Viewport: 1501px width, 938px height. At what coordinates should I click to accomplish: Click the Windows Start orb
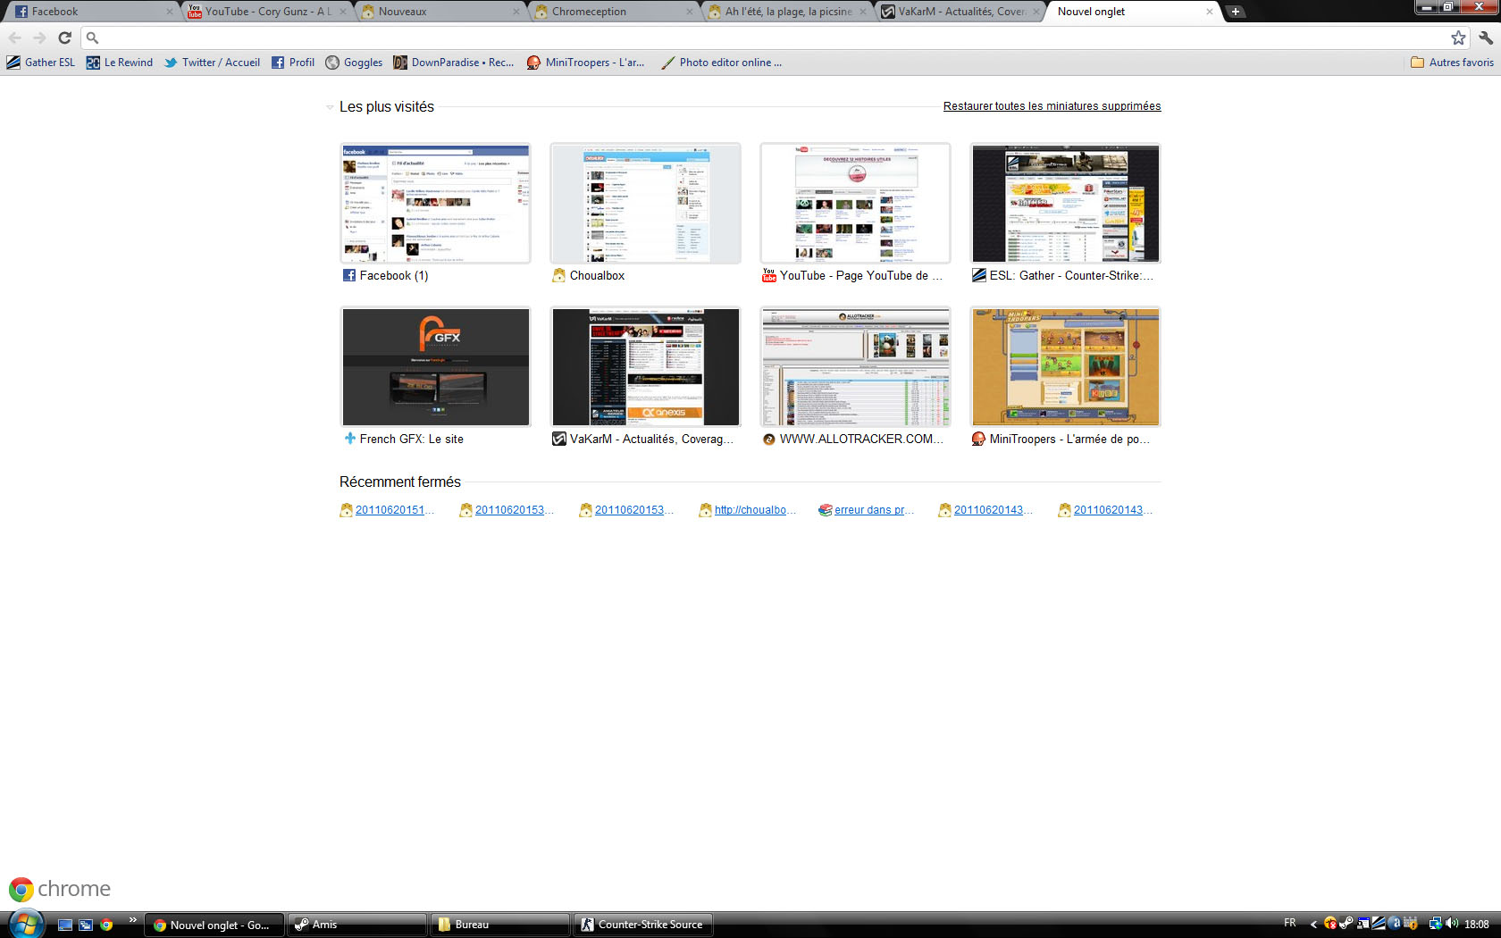pyautogui.click(x=24, y=924)
